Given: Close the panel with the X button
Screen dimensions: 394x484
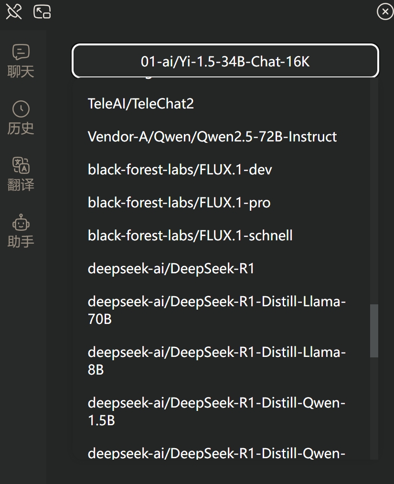Looking at the screenshot, I should [x=385, y=12].
